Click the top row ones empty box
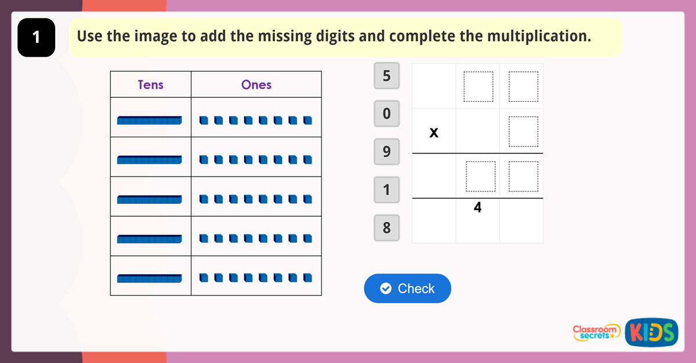Screen dimensions: 696x363 [523, 86]
